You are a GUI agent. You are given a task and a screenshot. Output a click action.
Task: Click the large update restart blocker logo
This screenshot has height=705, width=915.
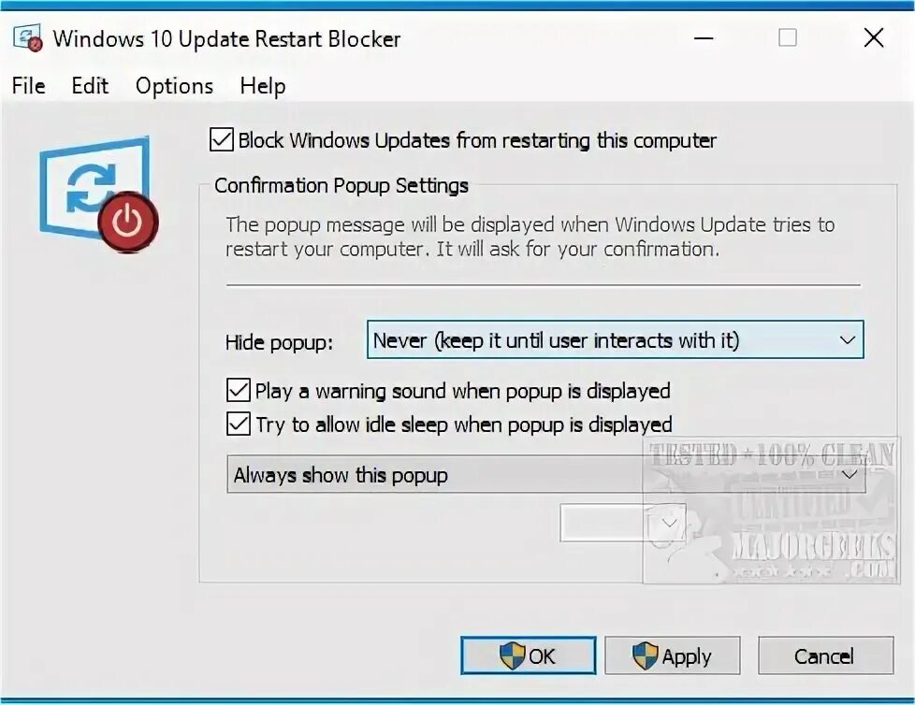tap(98, 194)
